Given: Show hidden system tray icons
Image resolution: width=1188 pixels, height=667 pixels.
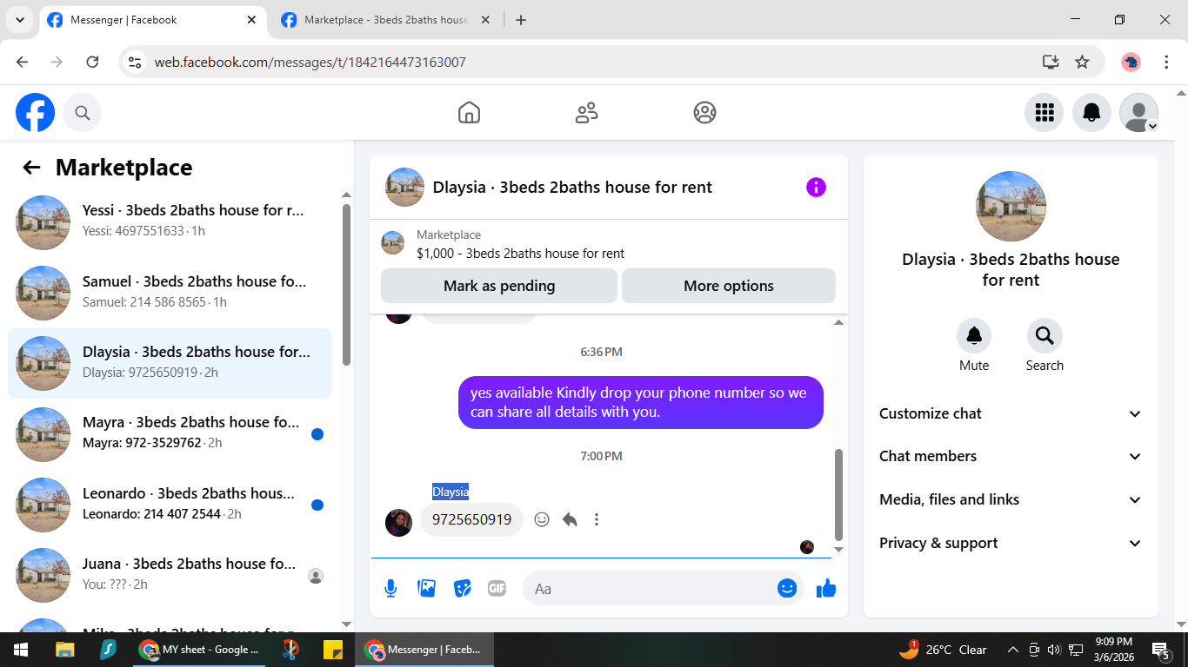Looking at the screenshot, I should pos(1012,650).
